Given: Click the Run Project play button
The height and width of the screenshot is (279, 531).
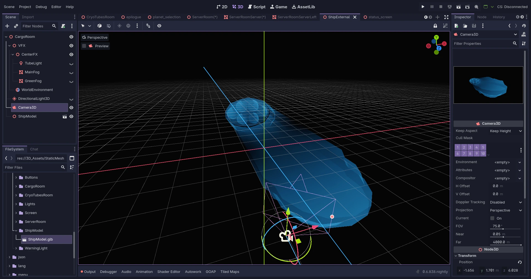Looking at the screenshot, I should [x=423, y=7].
